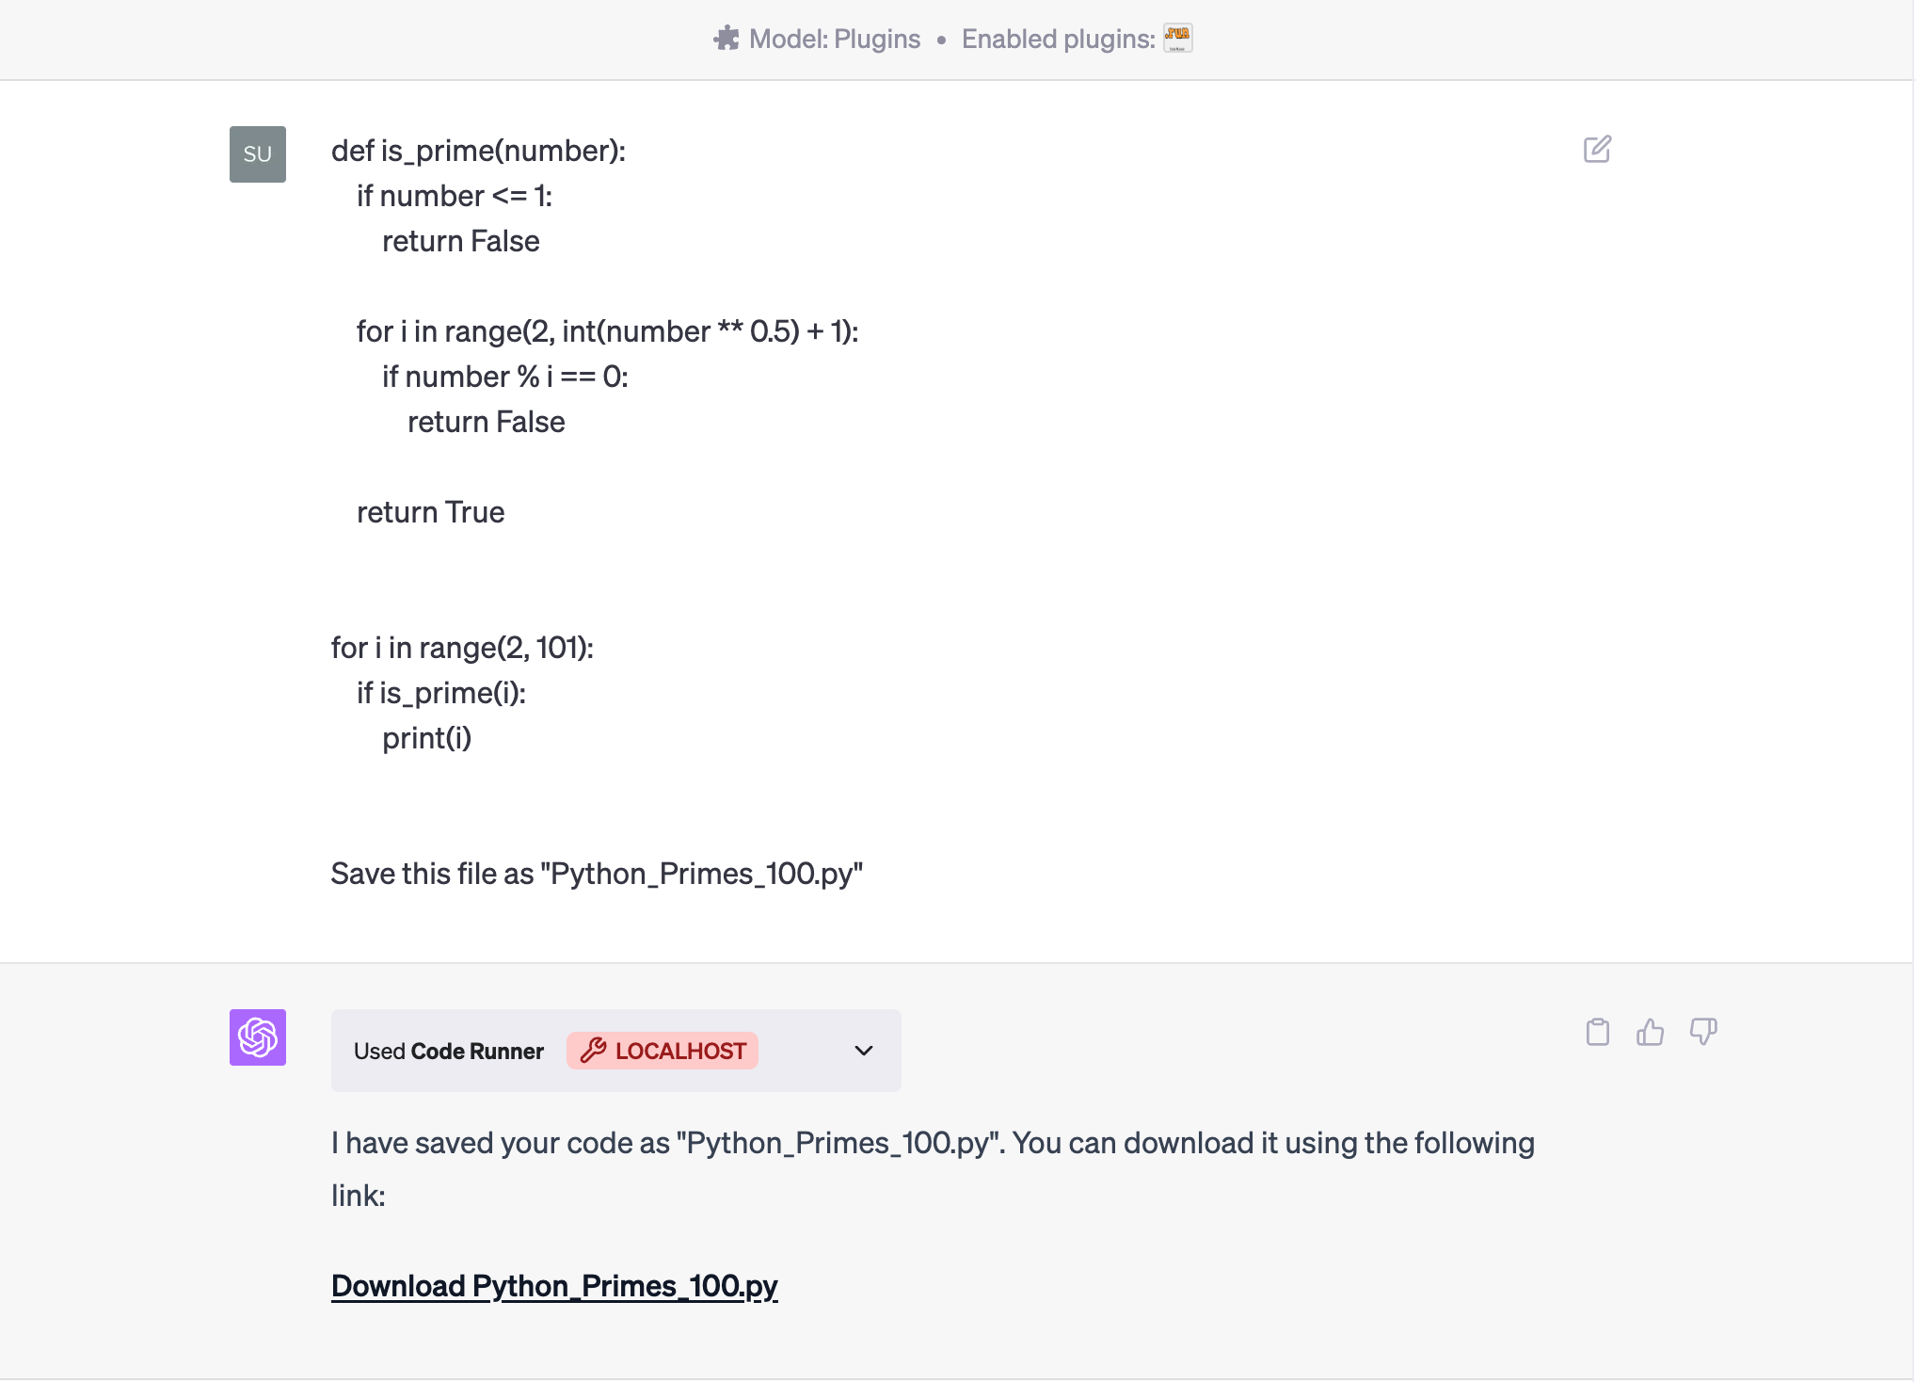The width and height of the screenshot is (1916, 1382).
Task: Click the enabled Code Runner plugin icon
Action: (1177, 38)
